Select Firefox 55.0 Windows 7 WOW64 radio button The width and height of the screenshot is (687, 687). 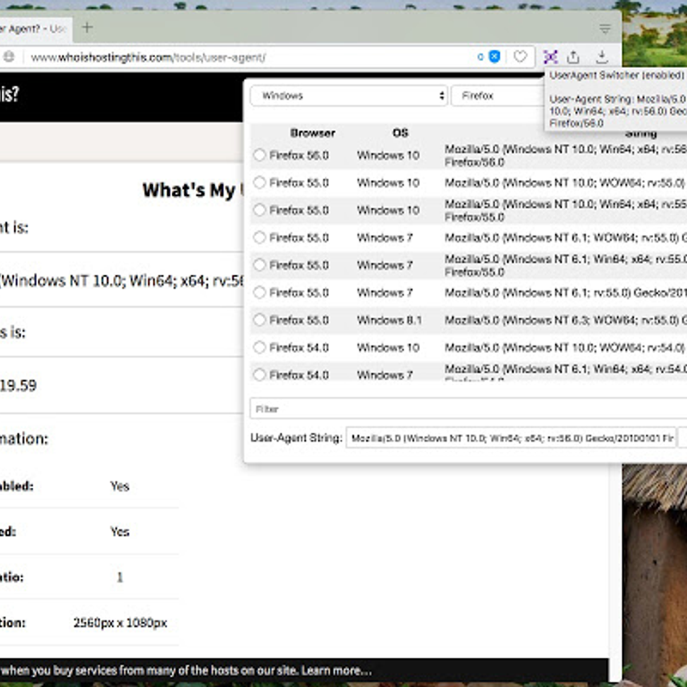click(x=260, y=238)
